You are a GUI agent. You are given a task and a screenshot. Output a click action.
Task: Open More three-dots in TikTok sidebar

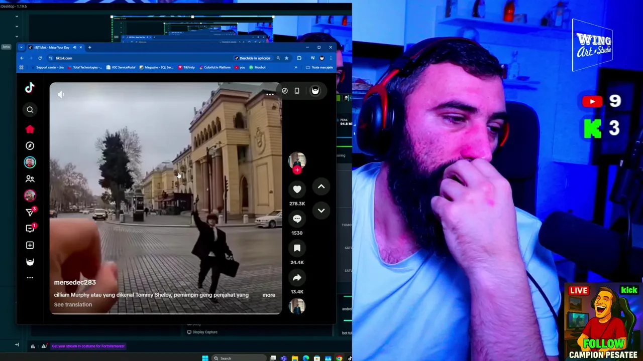click(x=30, y=277)
